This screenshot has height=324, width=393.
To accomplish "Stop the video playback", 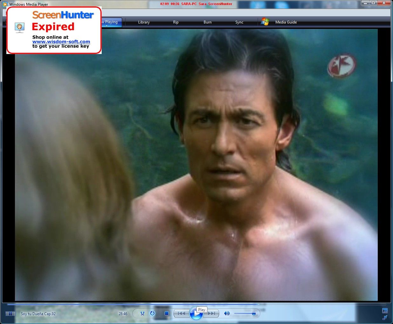I will 166,314.
